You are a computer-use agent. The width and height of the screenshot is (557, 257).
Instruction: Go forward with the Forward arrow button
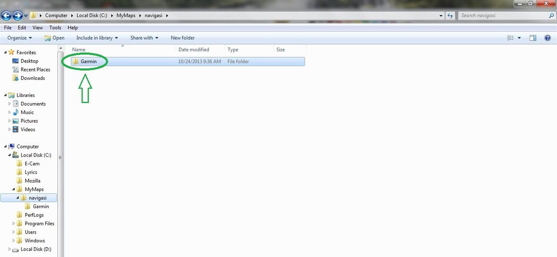[x=17, y=16]
